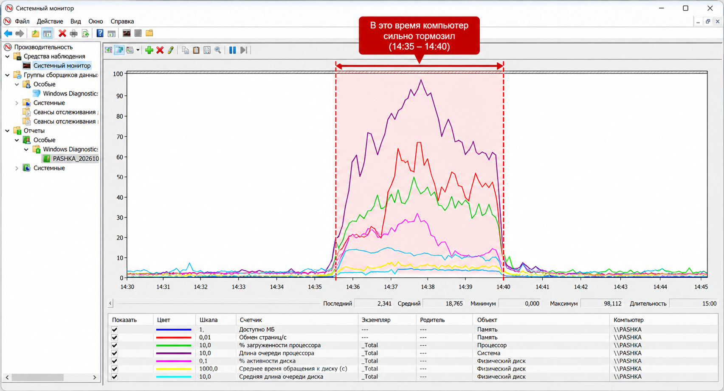Delete selected counter with red X in graph toolbar
This screenshot has width=724, height=391.
(160, 50)
